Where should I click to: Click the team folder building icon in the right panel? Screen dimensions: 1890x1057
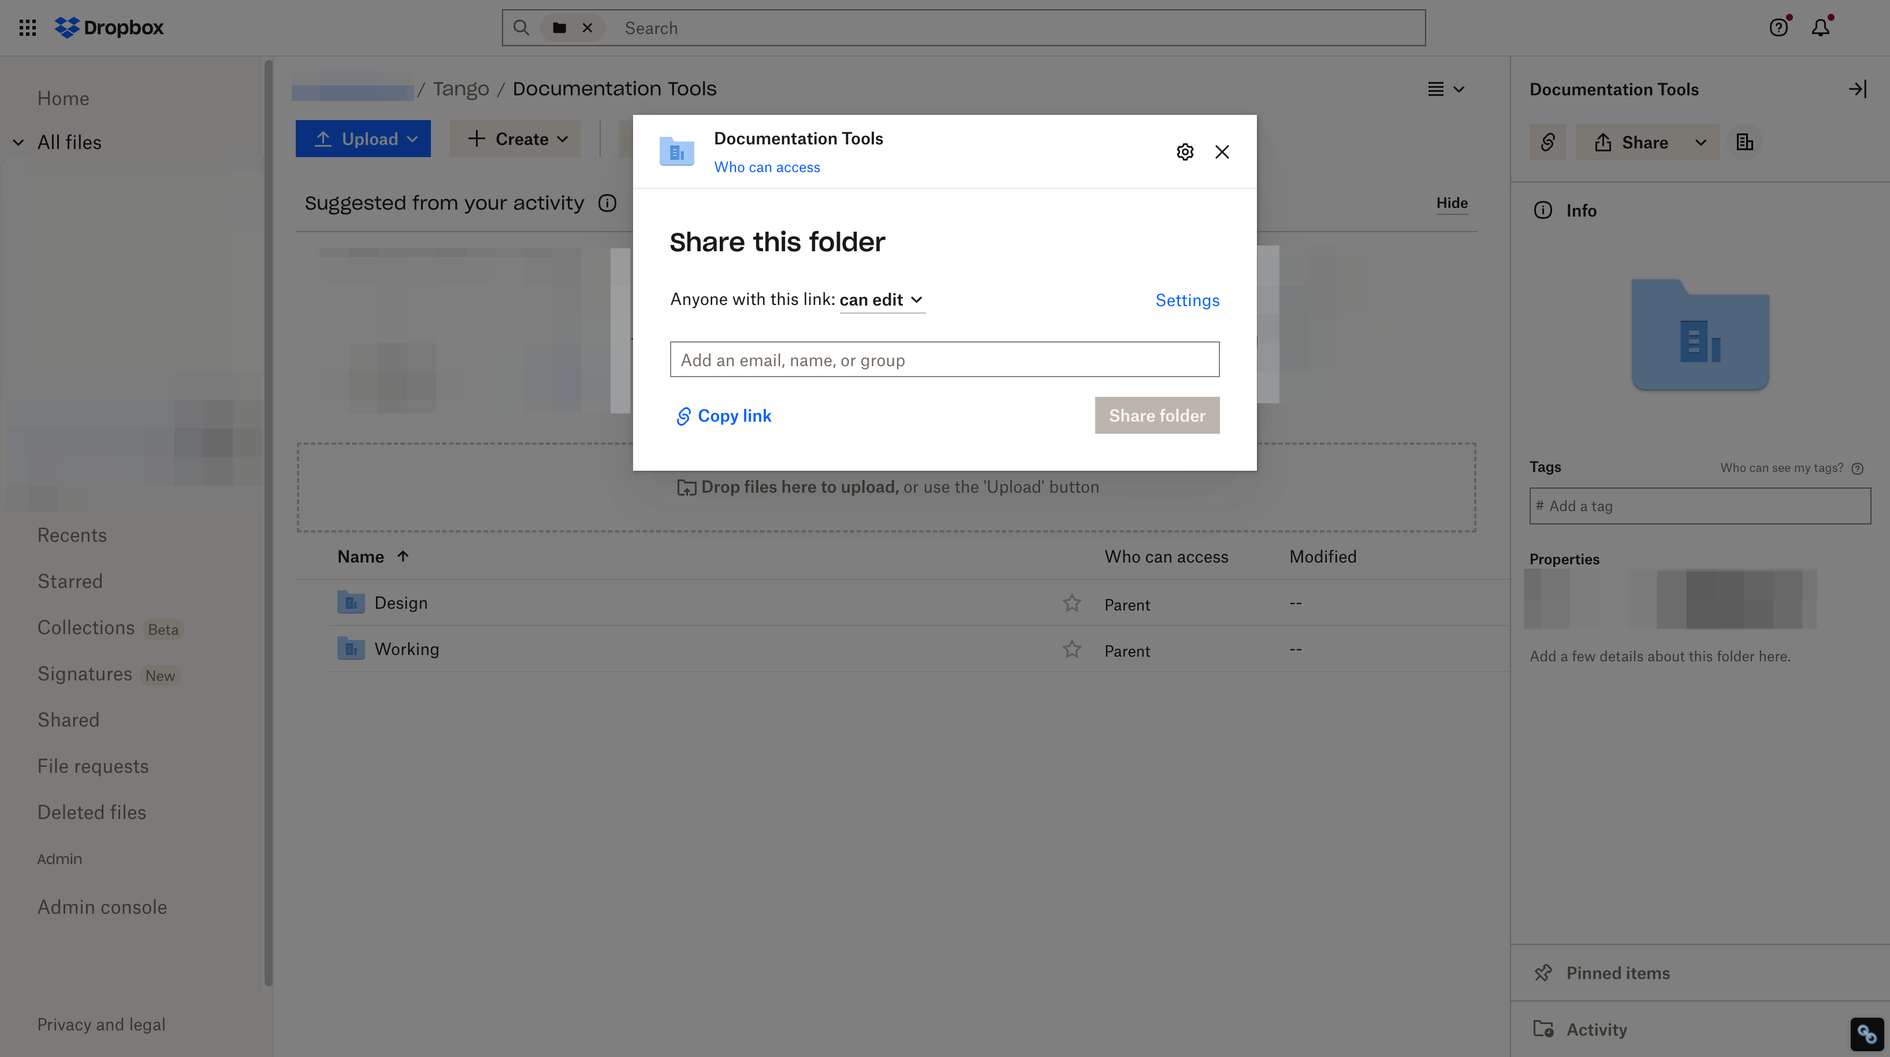(1745, 142)
